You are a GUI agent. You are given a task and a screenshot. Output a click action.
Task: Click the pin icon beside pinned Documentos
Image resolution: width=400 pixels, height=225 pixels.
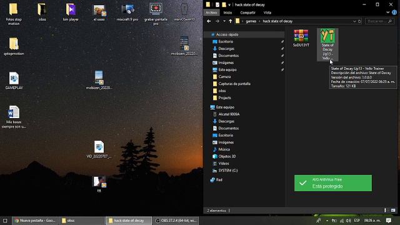(282, 56)
